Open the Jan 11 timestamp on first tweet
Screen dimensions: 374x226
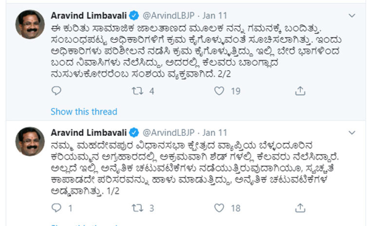tap(214, 15)
